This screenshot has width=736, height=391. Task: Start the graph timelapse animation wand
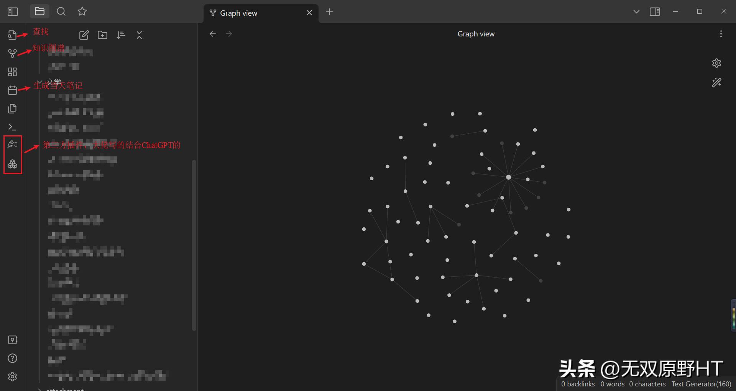(x=716, y=82)
